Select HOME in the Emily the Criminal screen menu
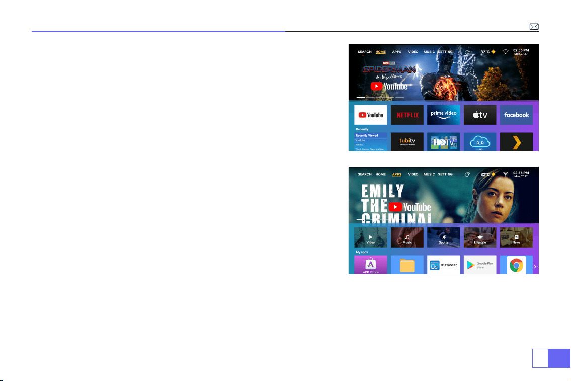Image resolution: width=571 pixels, height=381 pixels. [380, 174]
